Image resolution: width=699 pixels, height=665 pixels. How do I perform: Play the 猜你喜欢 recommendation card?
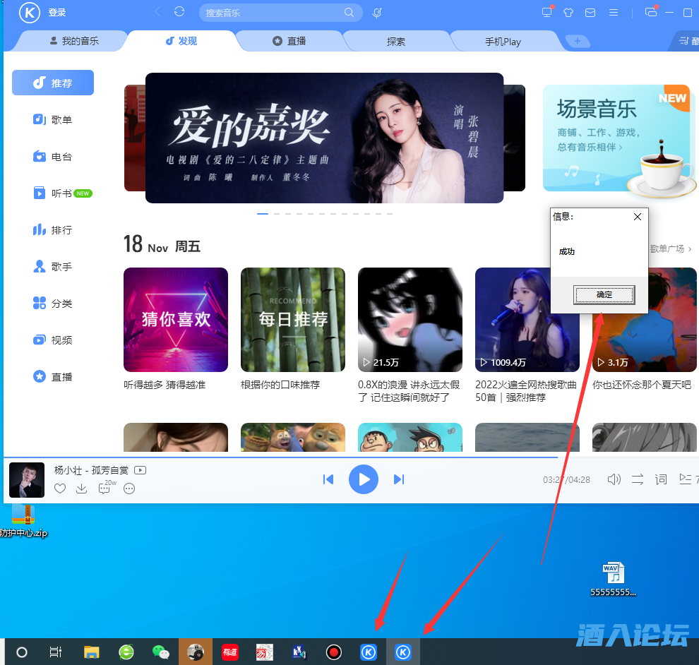(175, 319)
